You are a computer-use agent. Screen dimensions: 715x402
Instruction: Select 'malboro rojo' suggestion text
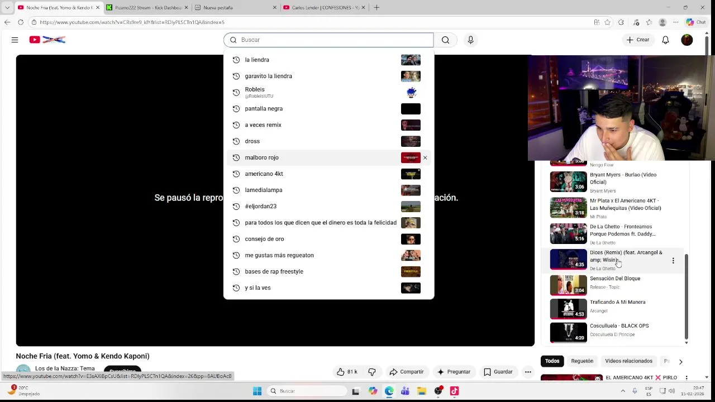tap(261, 157)
